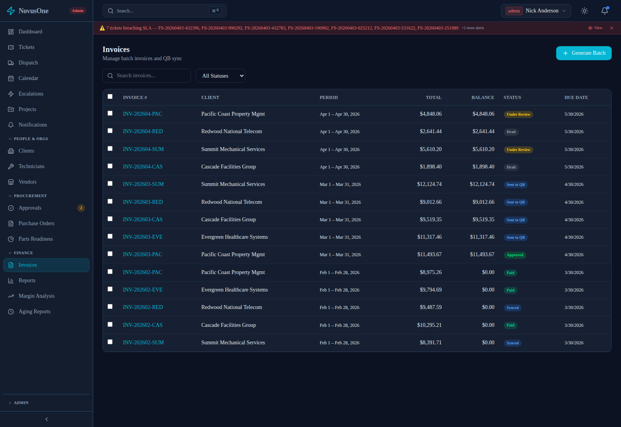Click the NovusOne lightning bolt logo
The height and width of the screenshot is (427, 621).
point(11,11)
